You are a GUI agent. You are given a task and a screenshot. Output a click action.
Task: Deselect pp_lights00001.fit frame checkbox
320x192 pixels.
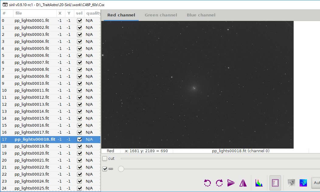[x=79, y=21]
